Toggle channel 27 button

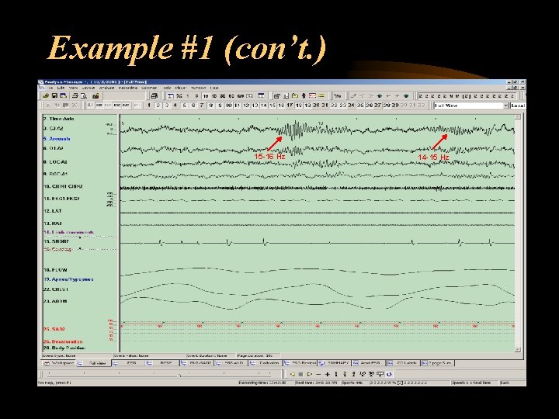tap(377, 106)
